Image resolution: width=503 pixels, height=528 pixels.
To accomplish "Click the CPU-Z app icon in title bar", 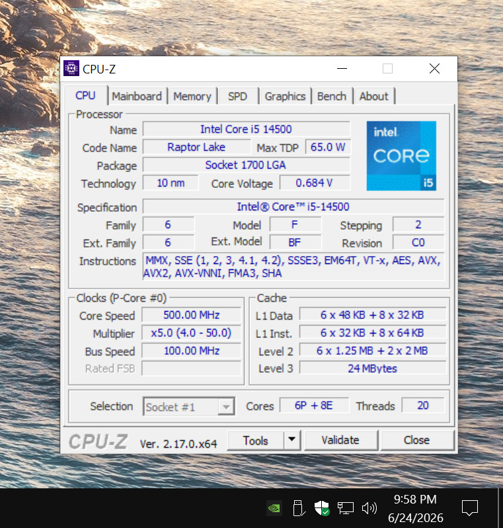I will pyautogui.click(x=71, y=68).
